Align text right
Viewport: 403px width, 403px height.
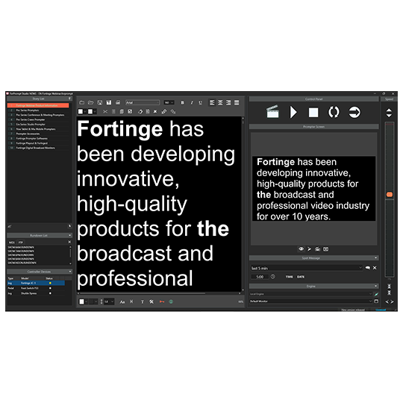[x=228, y=102]
